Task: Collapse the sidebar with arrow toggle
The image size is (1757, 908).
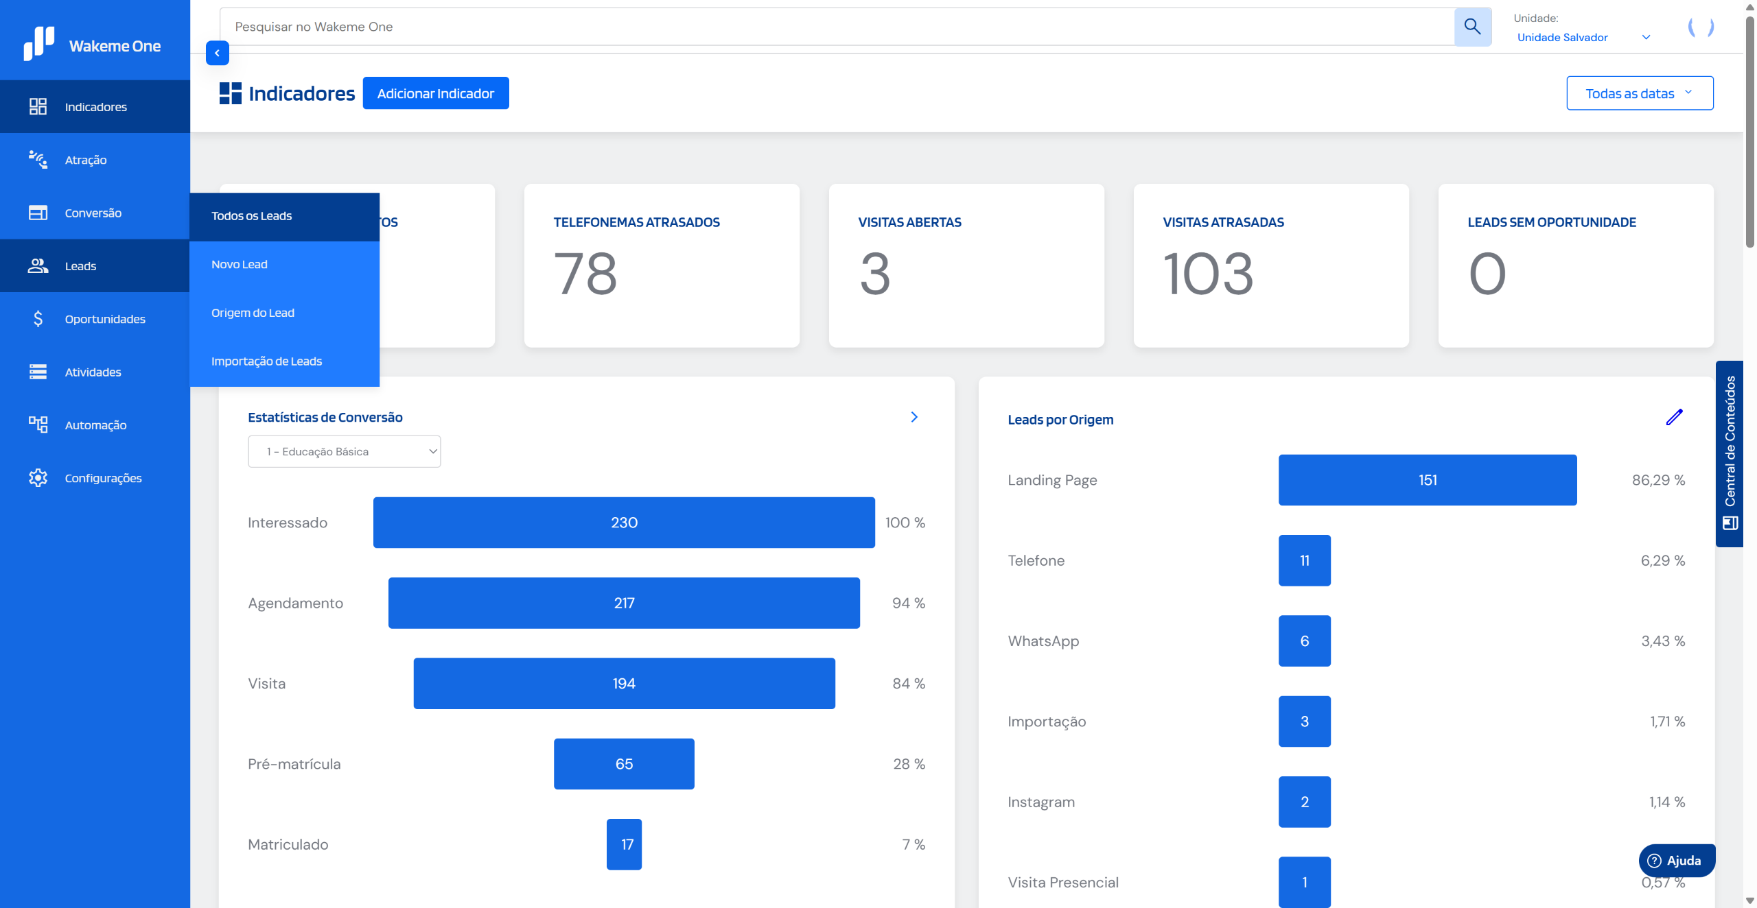Action: tap(217, 53)
